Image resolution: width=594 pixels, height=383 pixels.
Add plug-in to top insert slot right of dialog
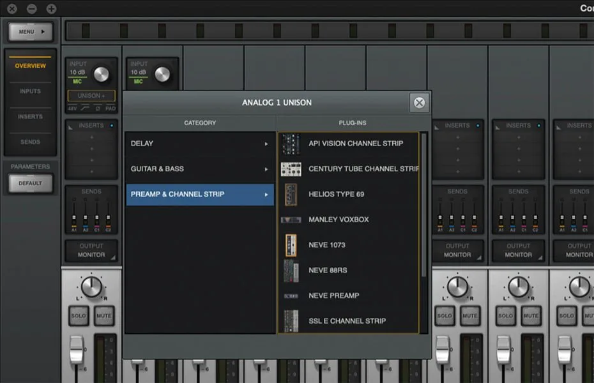click(457, 137)
